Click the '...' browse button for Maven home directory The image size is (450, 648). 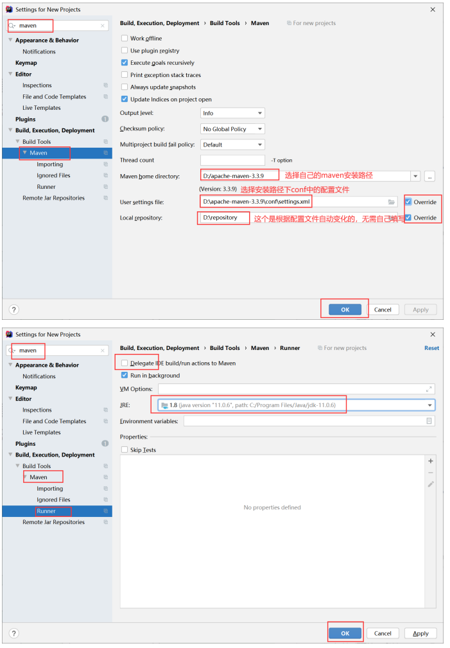pyautogui.click(x=429, y=177)
